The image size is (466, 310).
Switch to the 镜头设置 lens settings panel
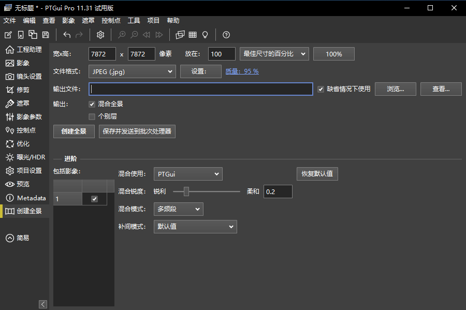click(25, 76)
